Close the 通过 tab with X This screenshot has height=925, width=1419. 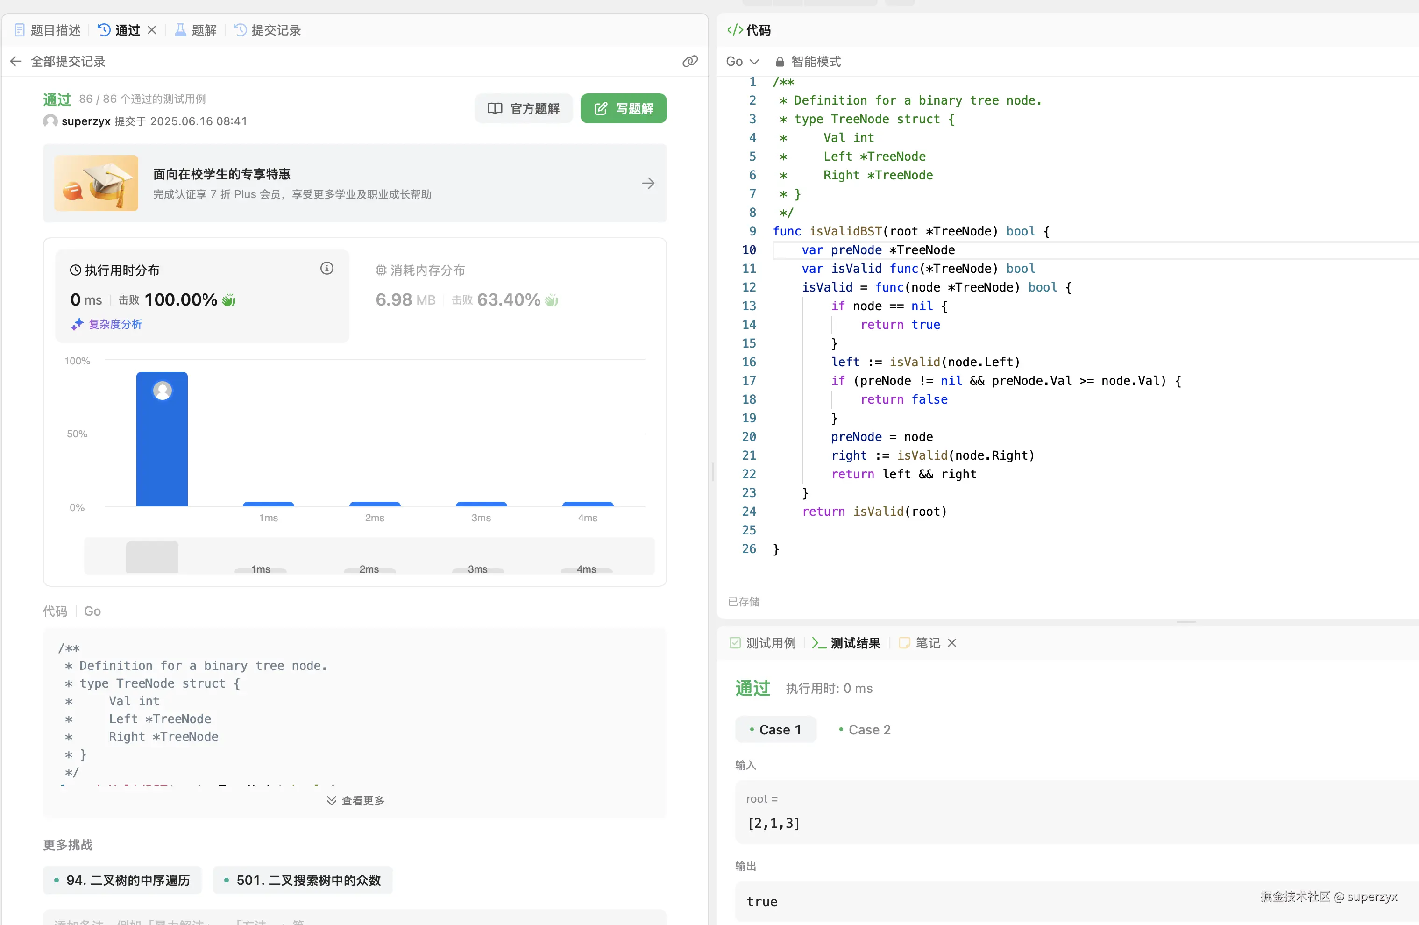[x=152, y=30]
